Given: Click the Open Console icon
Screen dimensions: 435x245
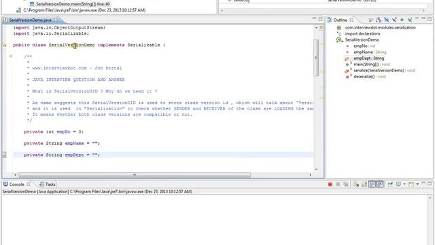Looking at the screenshot, I should pyautogui.click(x=411, y=184).
